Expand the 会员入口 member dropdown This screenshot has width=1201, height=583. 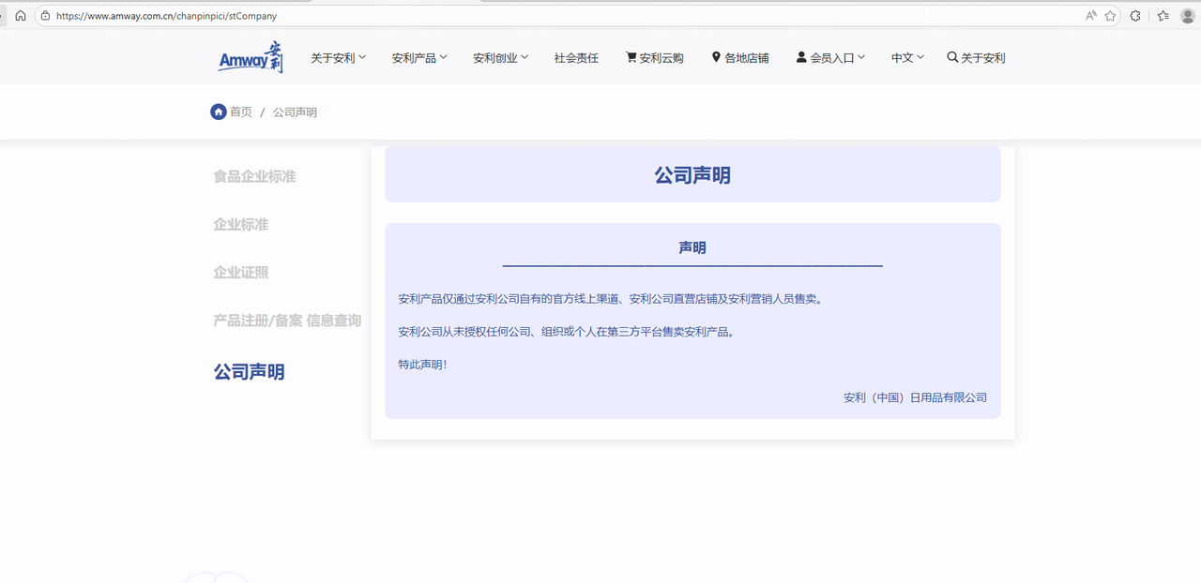pyautogui.click(x=830, y=58)
